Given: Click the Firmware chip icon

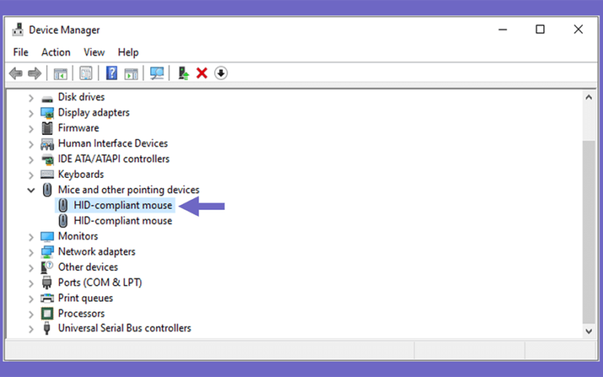Looking at the screenshot, I should [x=47, y=128].
